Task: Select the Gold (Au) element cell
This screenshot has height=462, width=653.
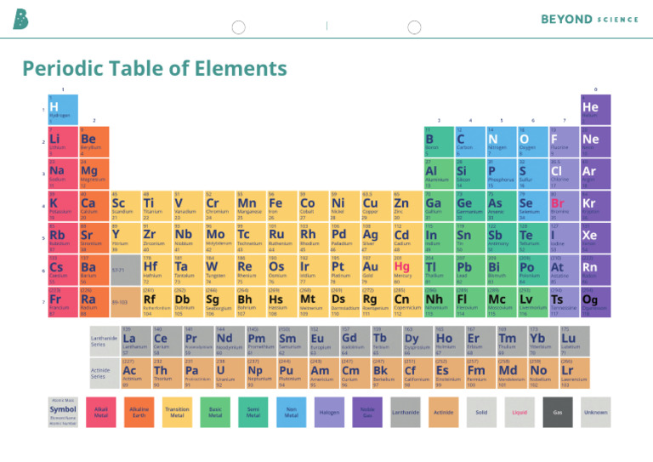Action: click(376, 270)
